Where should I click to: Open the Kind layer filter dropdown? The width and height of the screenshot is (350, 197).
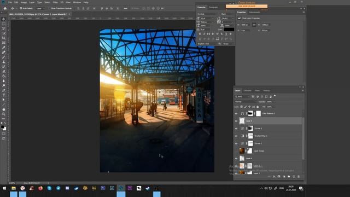point(242,96)
